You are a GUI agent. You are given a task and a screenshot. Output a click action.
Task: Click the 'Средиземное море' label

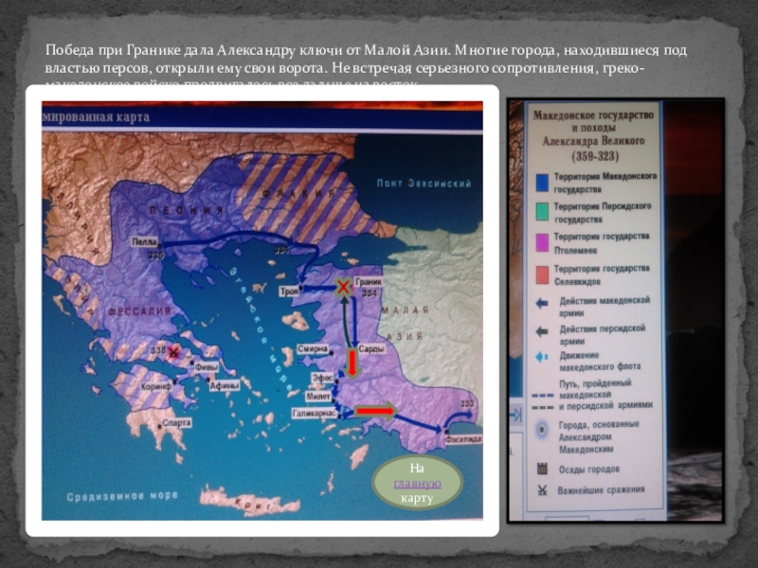point(122,496)
